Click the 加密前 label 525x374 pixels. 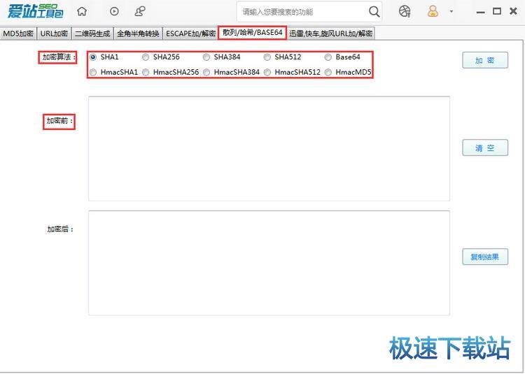click(59, 121)
